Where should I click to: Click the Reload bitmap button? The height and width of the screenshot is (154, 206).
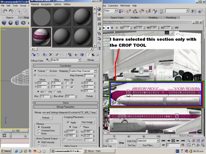tap(46, 118)
